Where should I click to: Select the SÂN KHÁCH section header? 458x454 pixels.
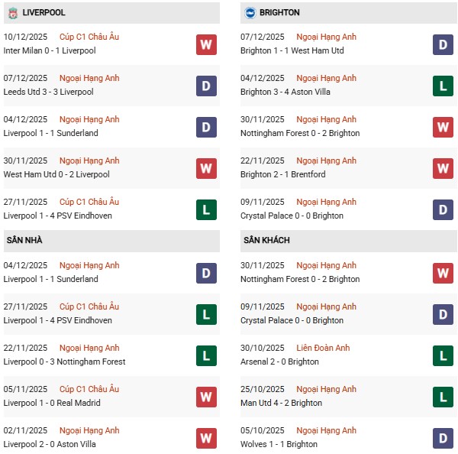click(x=266, y=241)
